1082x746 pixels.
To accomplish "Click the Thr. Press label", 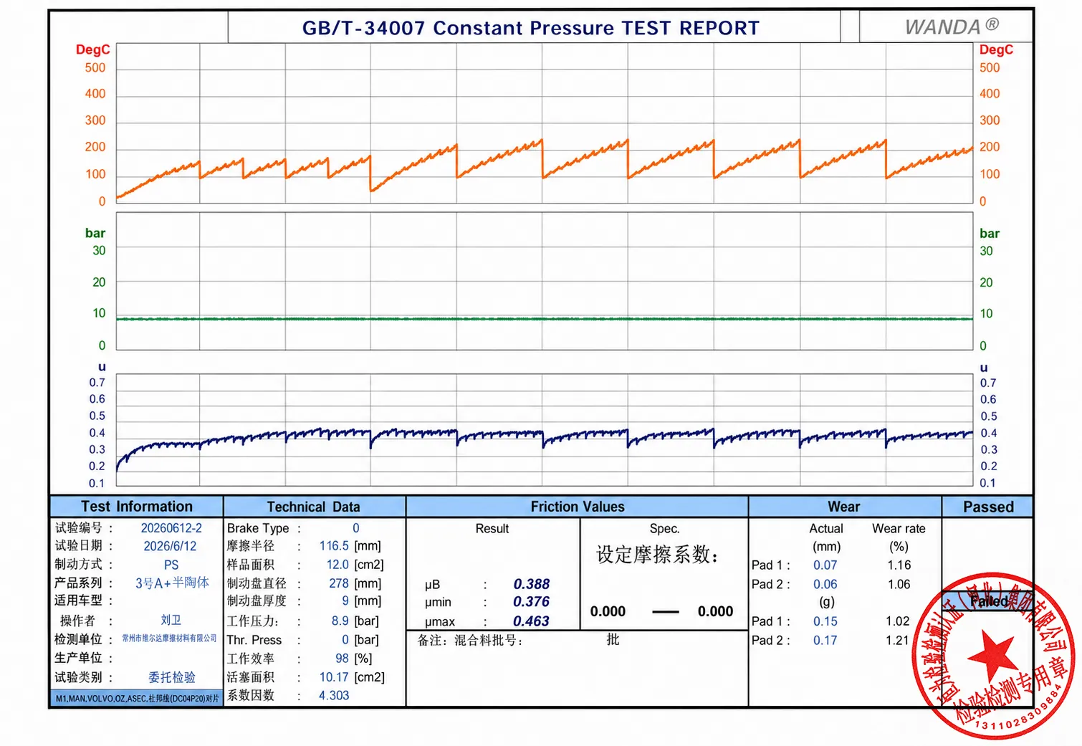I will coord(254,640).
